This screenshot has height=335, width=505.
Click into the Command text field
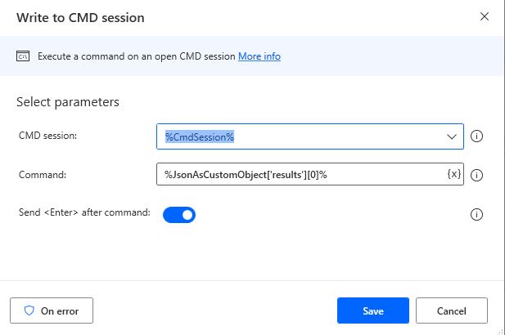pyautogui.click(x=299, y=174)
